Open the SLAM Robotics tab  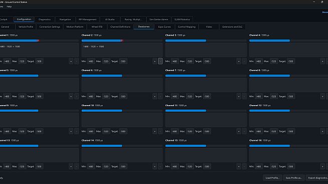tap(182, 20)
